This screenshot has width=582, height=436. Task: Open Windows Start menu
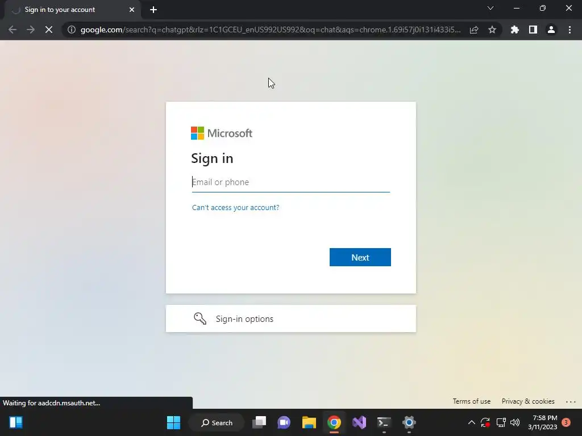click(x=173, y=422)
